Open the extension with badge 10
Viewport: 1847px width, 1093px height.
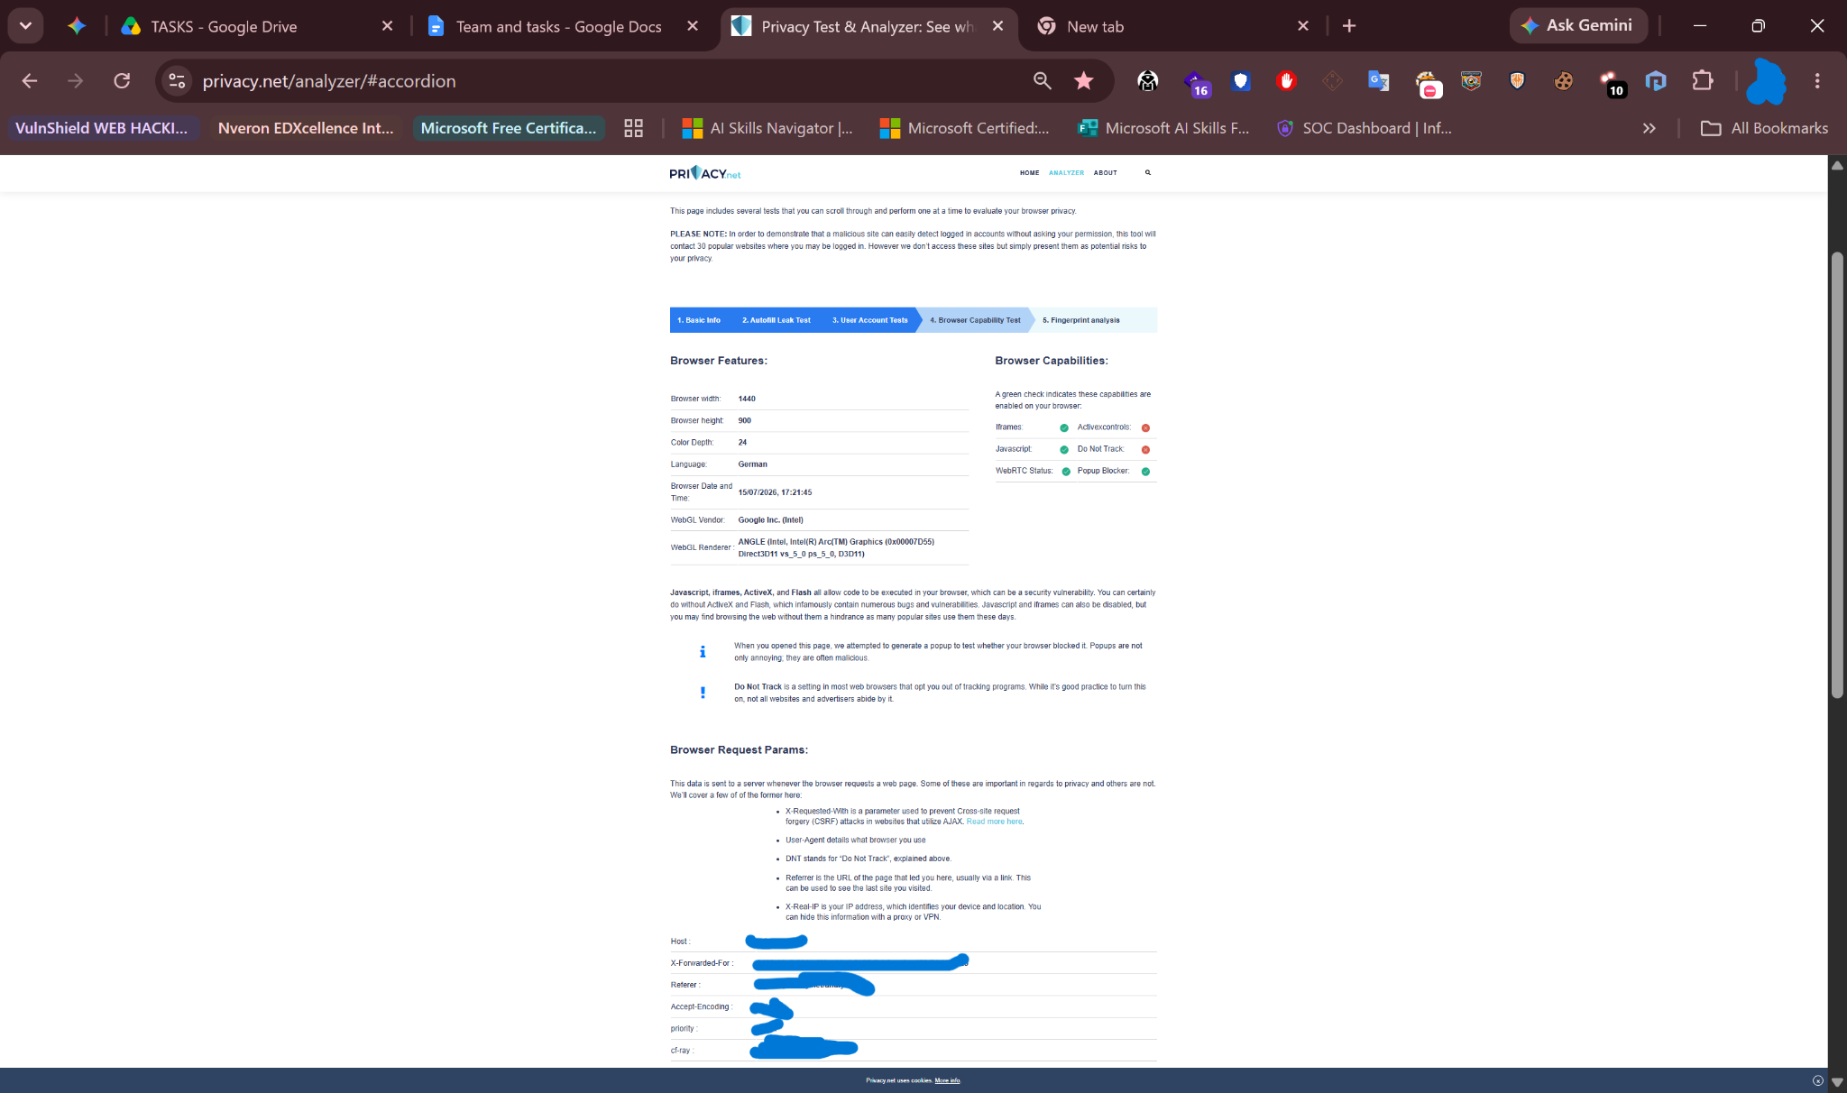[x=1612, y=84]
